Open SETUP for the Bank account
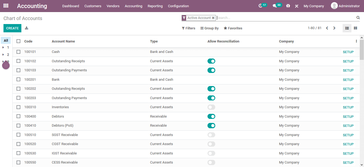 (x=348, y=79)
